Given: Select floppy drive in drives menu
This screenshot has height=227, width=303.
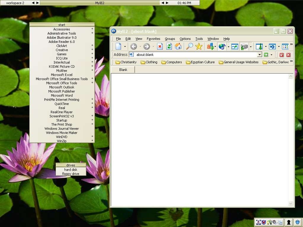Looking at the screenshot, I should [x=71, y=174].
